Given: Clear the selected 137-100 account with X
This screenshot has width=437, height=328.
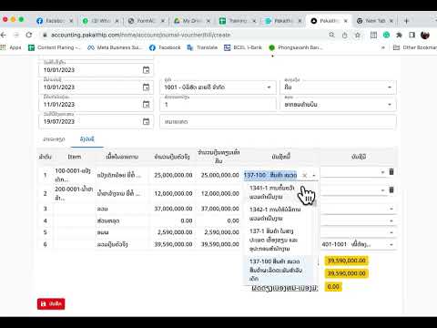Looking at the screenshot, I should click(305, 175).
